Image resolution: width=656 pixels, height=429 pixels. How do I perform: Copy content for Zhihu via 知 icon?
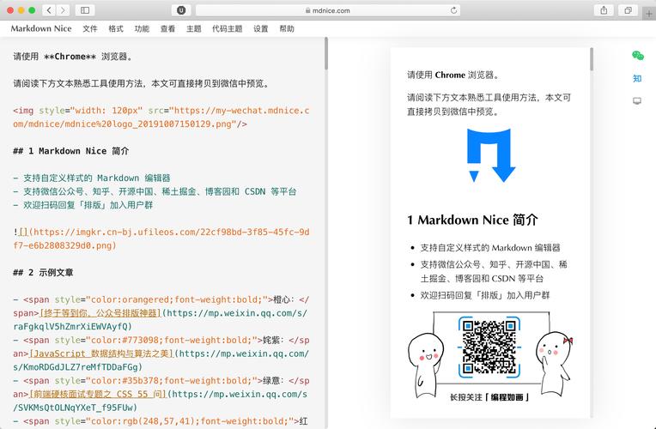(637, 78)
